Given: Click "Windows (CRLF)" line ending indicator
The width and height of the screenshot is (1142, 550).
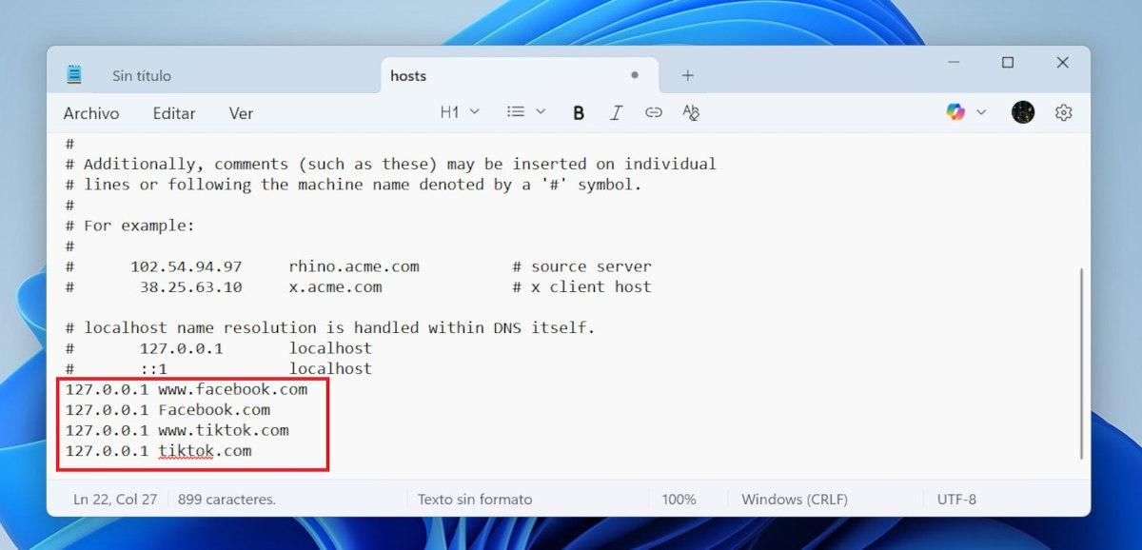Looking at the screenshot, I should tap(795, 499).
